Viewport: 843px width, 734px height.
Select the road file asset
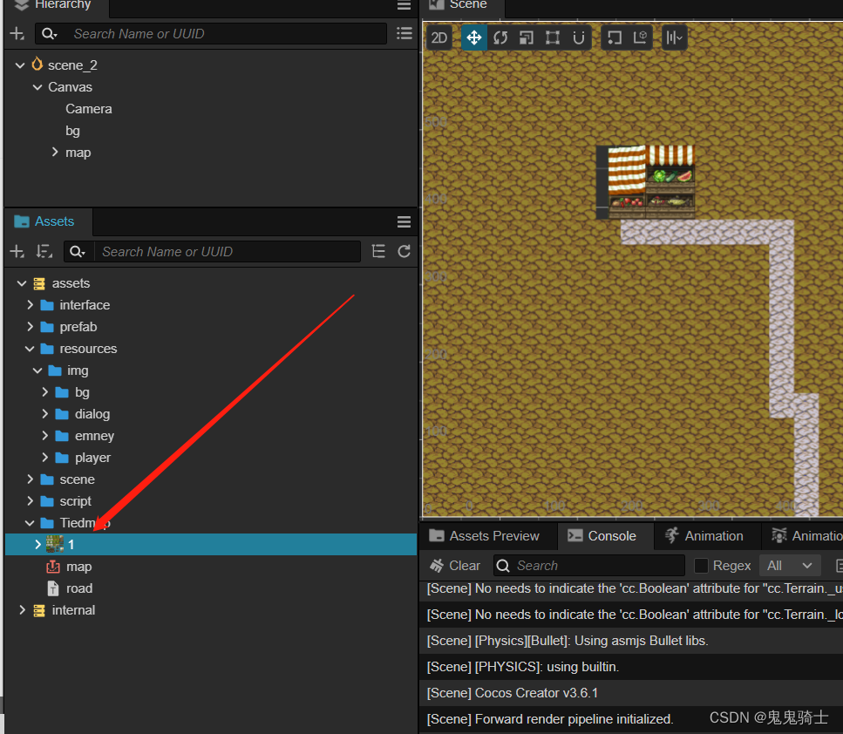click(x=79, y=588)
